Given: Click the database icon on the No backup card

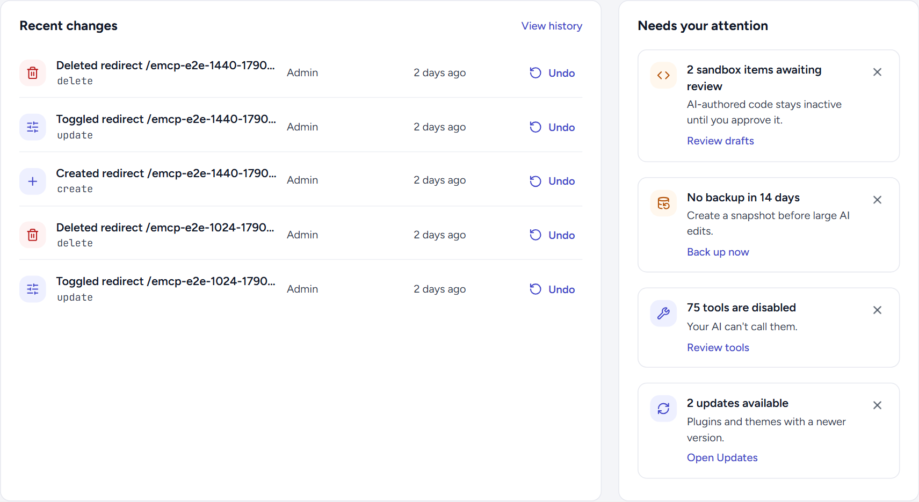Looking at the screenshot, I should (x=663, y=203).
